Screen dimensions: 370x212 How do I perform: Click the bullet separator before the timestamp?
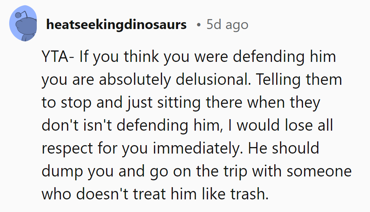pos(198,26)
